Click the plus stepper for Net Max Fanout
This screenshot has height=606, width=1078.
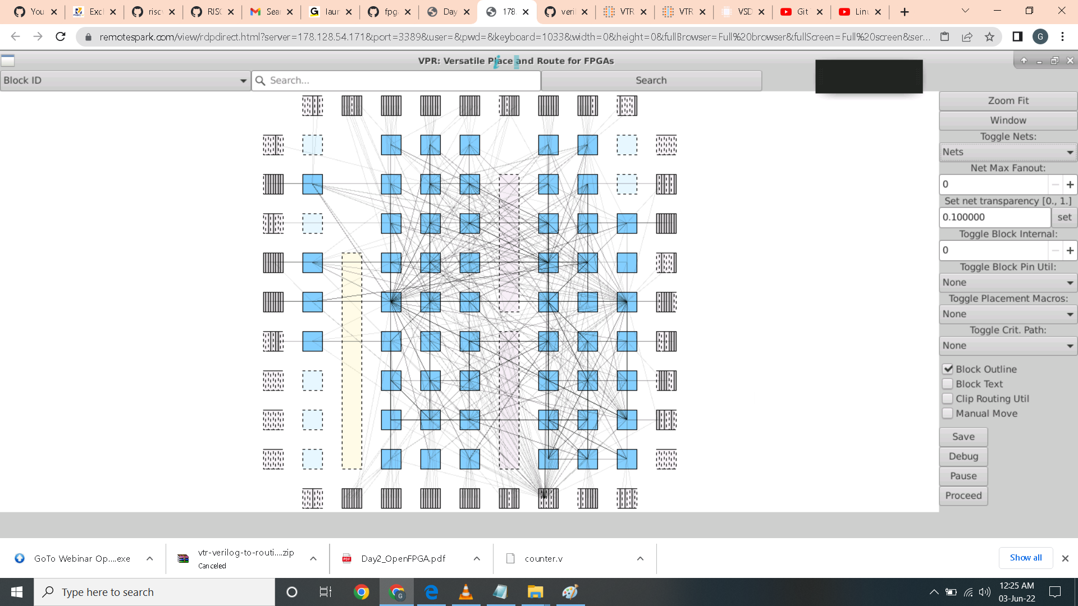[1070, 185]
